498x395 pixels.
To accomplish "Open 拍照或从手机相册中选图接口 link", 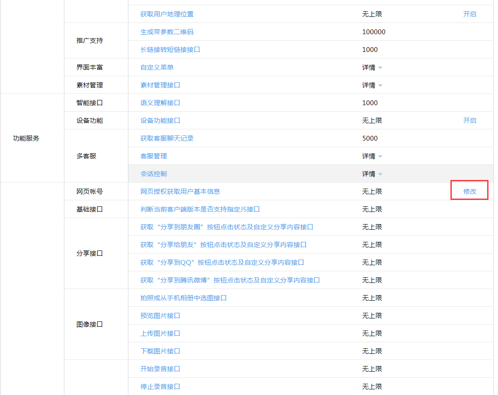I will pos(183,298).
